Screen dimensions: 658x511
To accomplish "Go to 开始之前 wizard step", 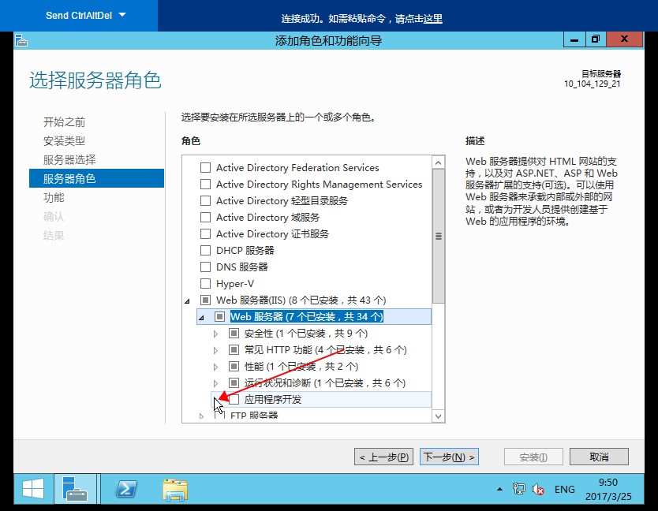I will pyautogui.click(x=64, y=122).
